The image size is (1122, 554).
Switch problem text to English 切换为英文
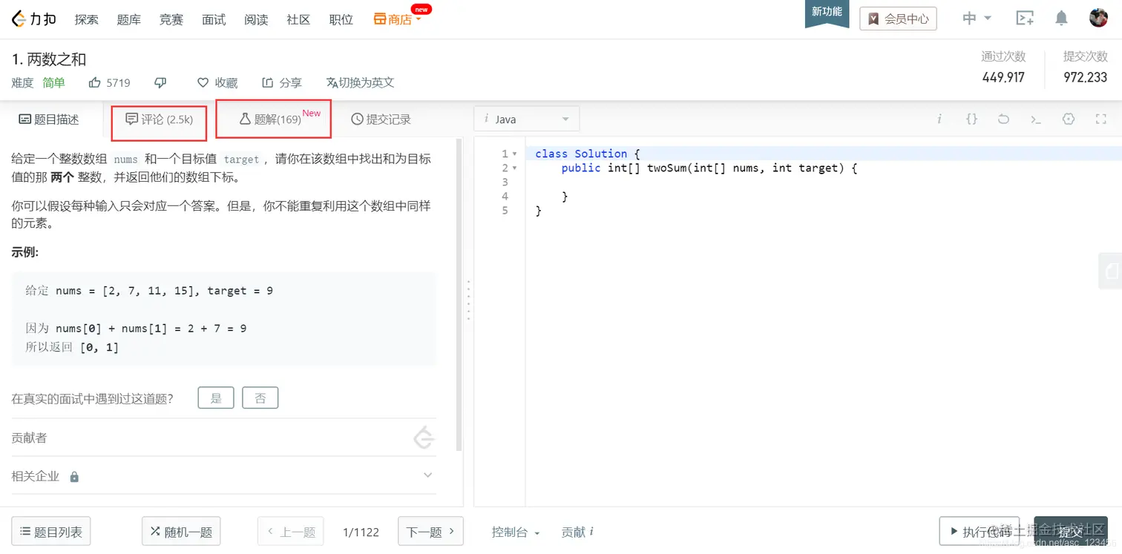click(x=360, y=83)
